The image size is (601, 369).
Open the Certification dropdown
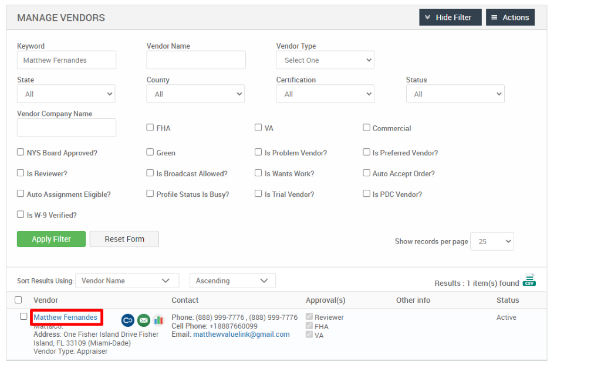coord(325,94)
